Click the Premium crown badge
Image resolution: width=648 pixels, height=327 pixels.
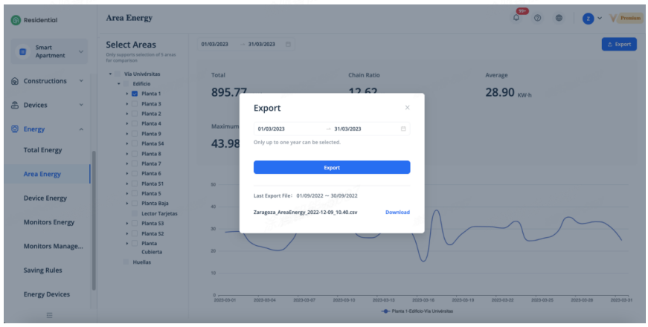(626, 19)
